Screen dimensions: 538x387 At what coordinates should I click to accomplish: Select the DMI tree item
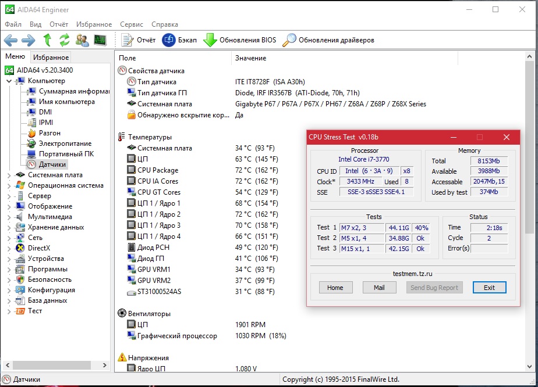click(40, 112)
